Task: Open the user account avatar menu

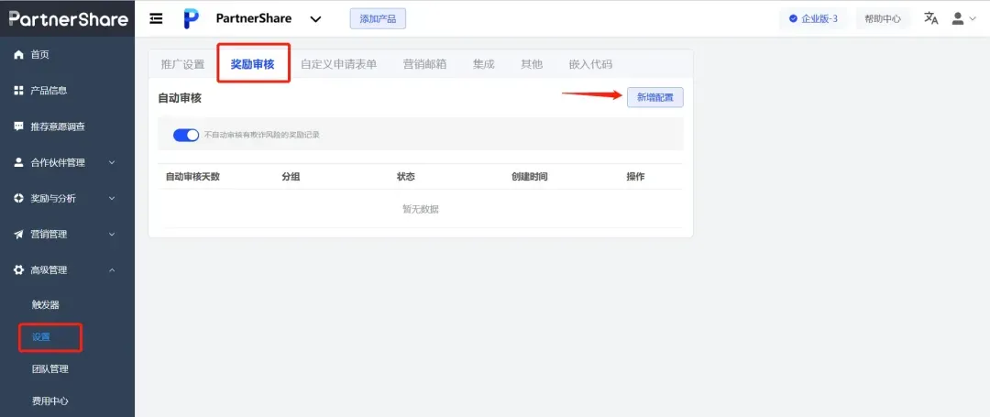Action: tap(958, 18)
